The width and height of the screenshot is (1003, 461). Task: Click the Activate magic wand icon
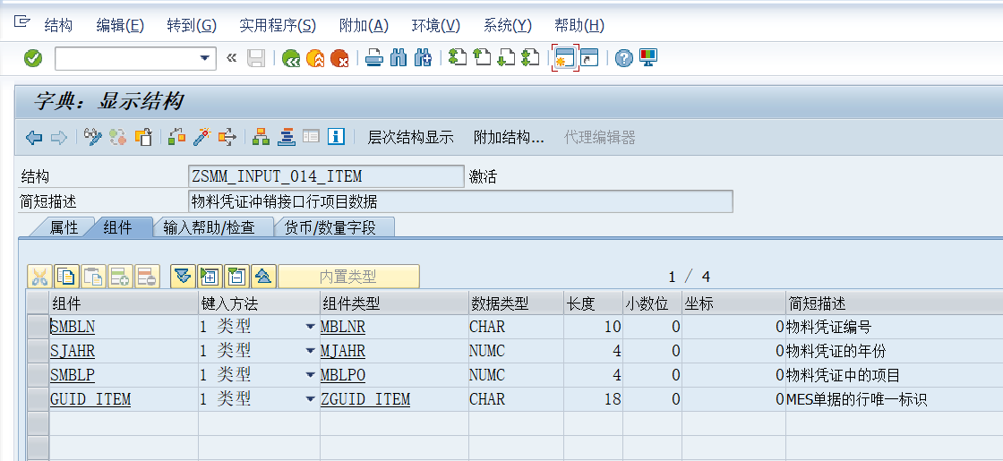[x=202, y=137]
